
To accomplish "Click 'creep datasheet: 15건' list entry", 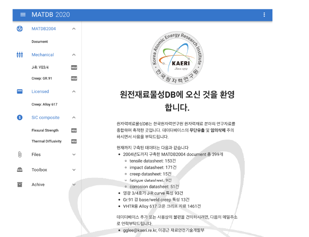I will [x=150, y=174].
